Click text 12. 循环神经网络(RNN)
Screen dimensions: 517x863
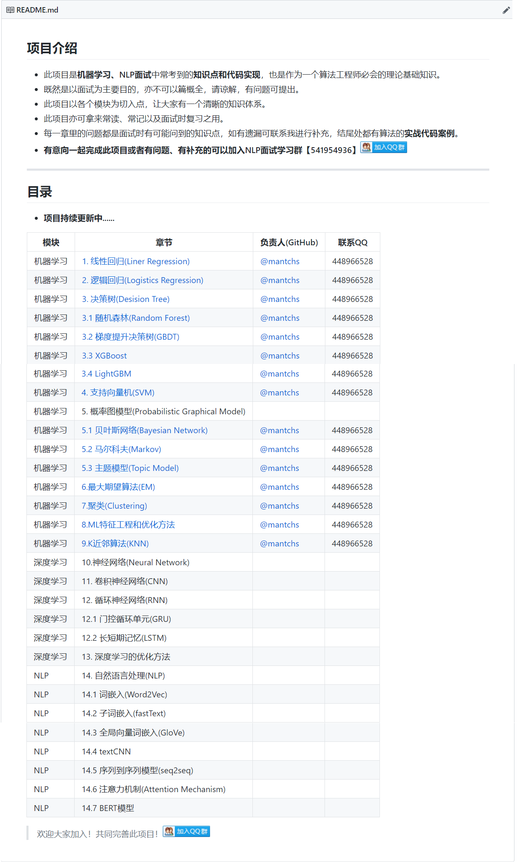[125, 600]
